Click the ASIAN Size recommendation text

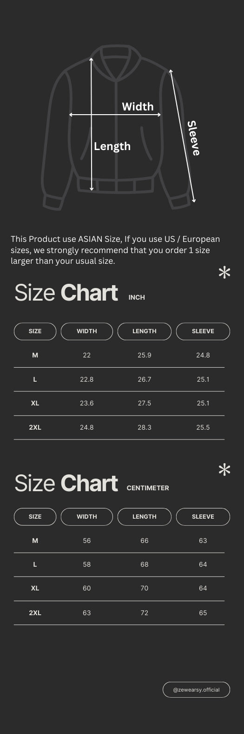click(115, 250)
